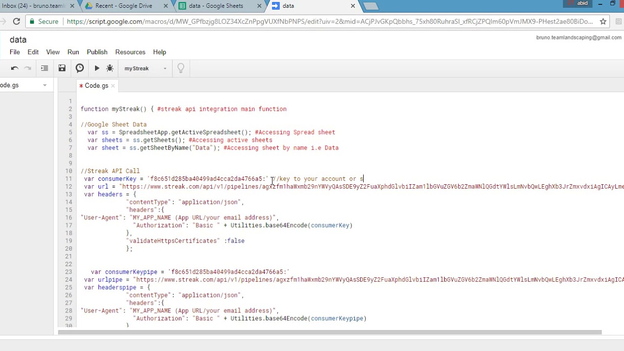Open the myStreak function selector dropdown
The height and width of the screenshot is (351, 624).
145,68
